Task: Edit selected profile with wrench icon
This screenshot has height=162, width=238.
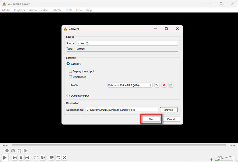Action: tap(157, 85)
